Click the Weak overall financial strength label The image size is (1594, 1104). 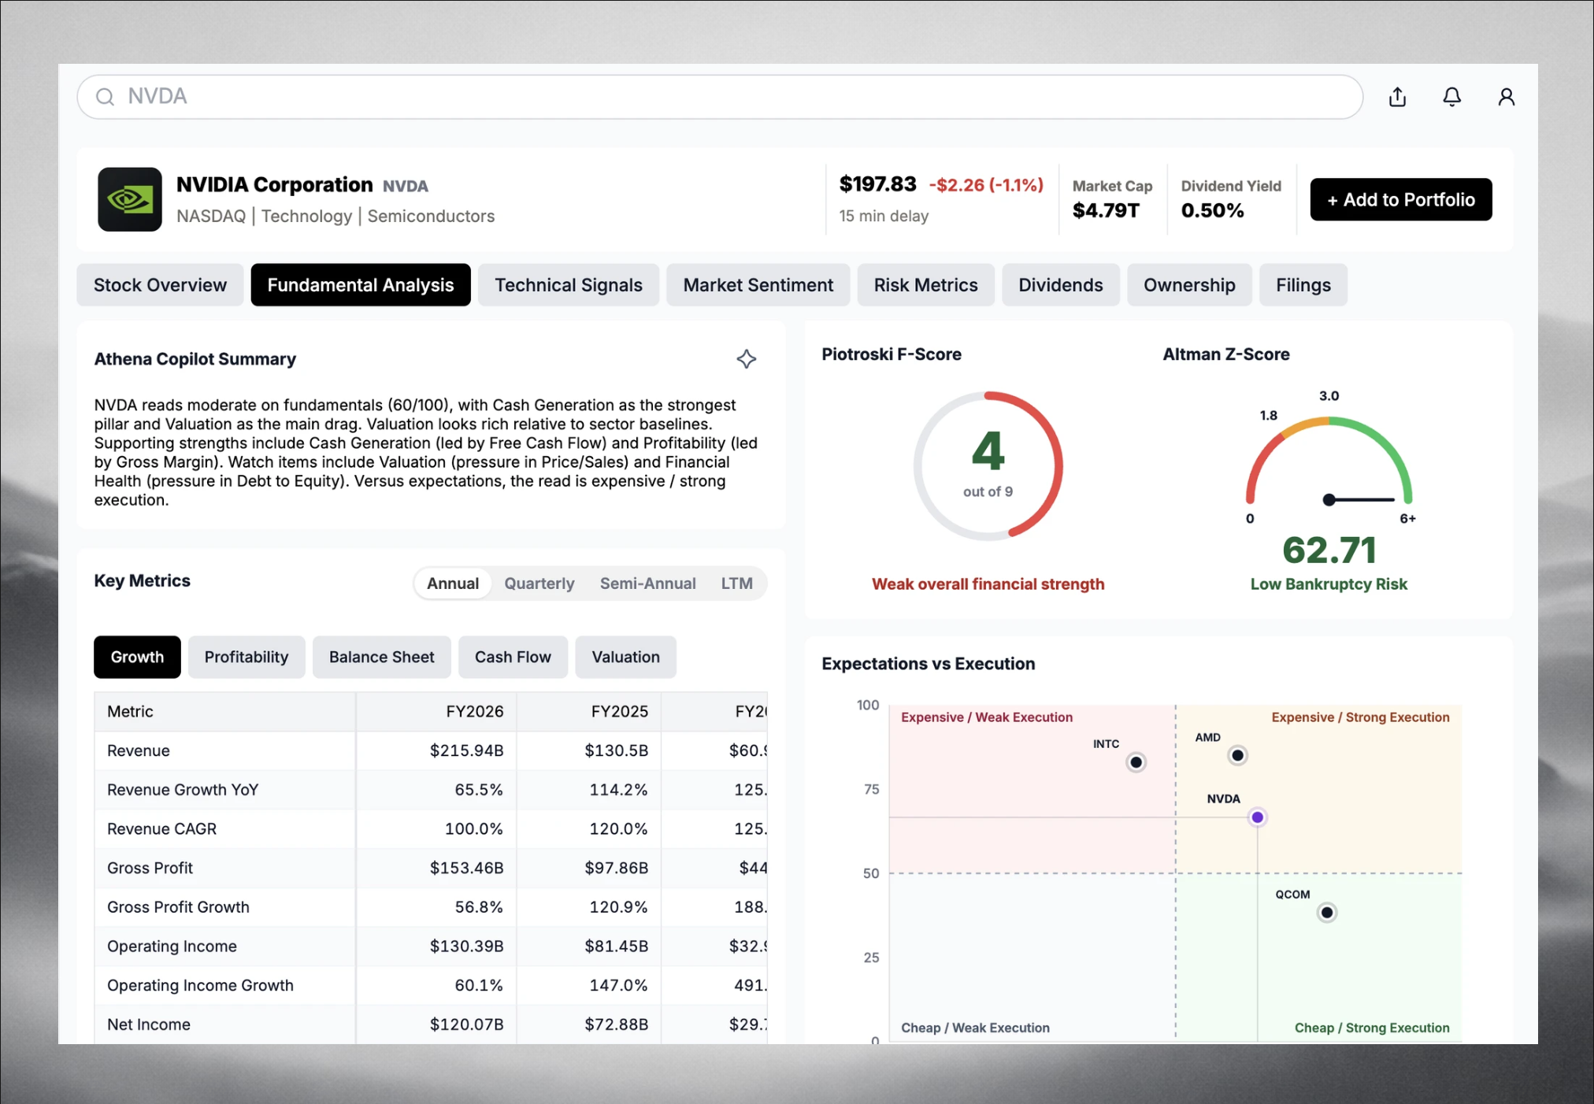[x=988, y=584]
